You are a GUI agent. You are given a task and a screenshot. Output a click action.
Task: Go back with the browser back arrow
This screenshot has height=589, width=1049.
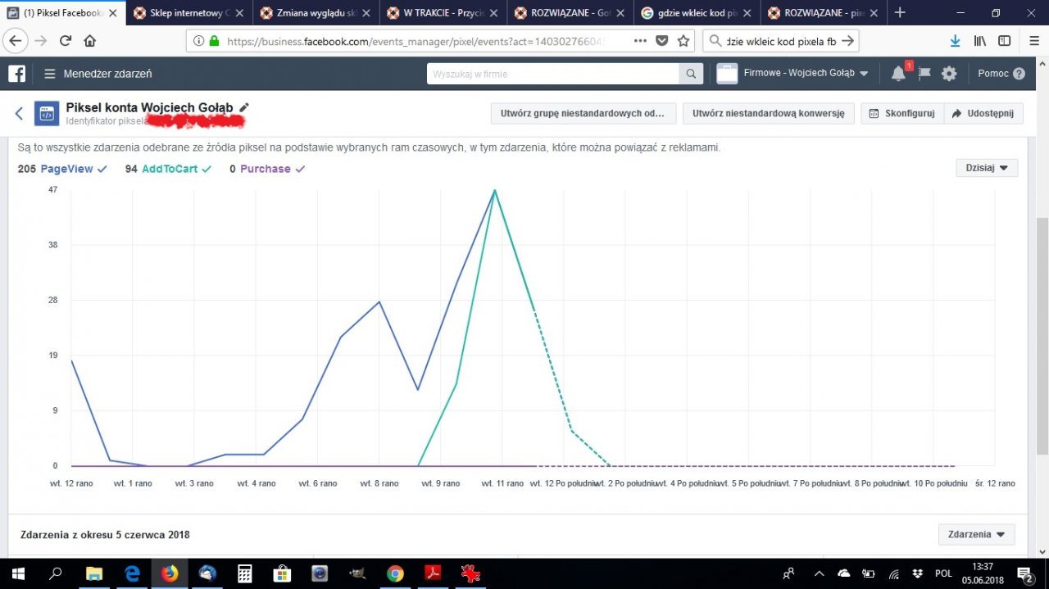pos(15,41)
